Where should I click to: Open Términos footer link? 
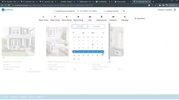pos(23,97)
